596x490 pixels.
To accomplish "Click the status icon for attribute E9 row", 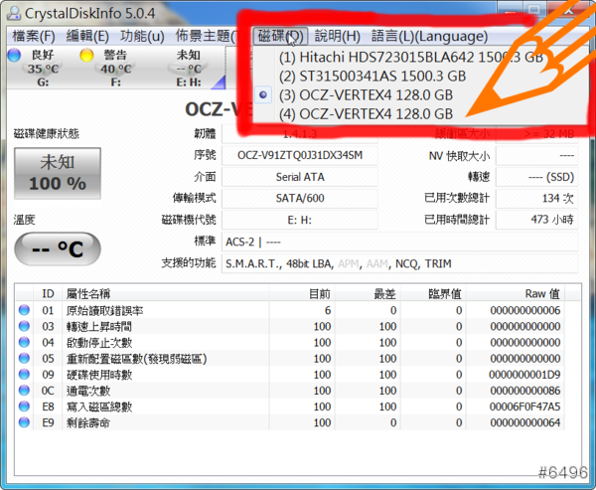I will 25,423.
